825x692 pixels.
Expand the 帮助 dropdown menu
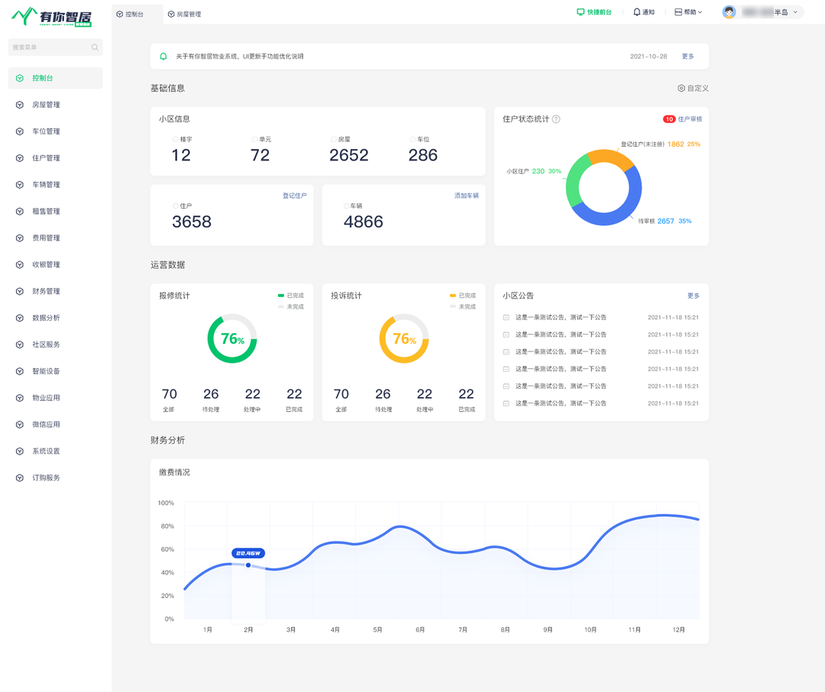point(688,12)
